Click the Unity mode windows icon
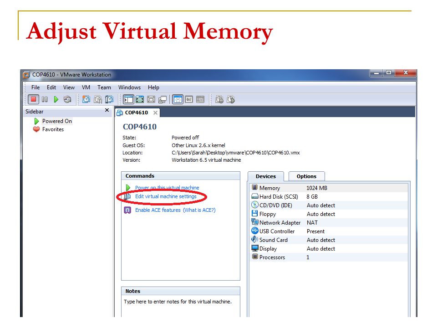Image resolution: width=437 pixels, height=328 pixels. (163, 100)
